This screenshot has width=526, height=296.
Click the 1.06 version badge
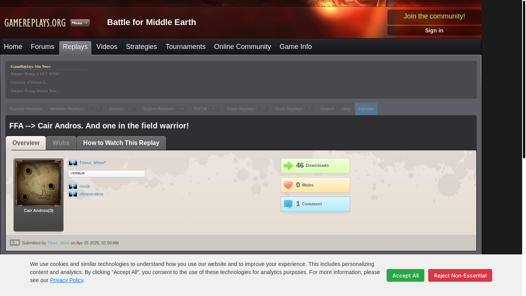[x=15, y=243]
